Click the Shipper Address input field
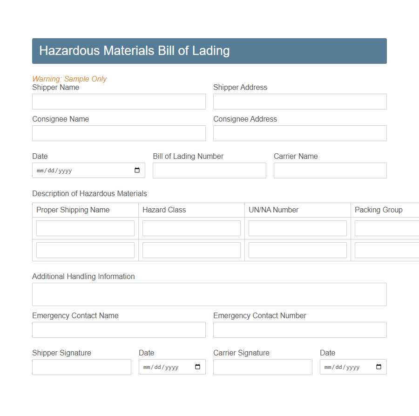The height and width of the screenshot is (416, 419). (x=300, y=101)
